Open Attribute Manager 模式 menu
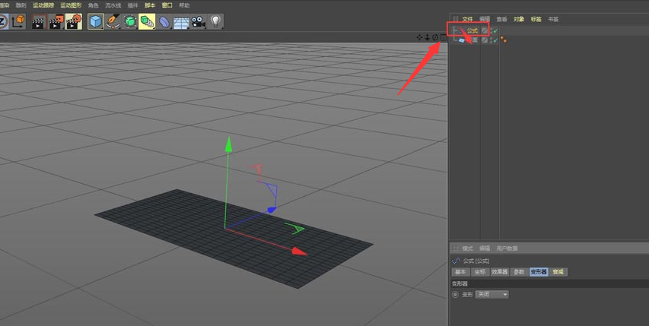Screen dimensions: 649x326 click(467, 248)
